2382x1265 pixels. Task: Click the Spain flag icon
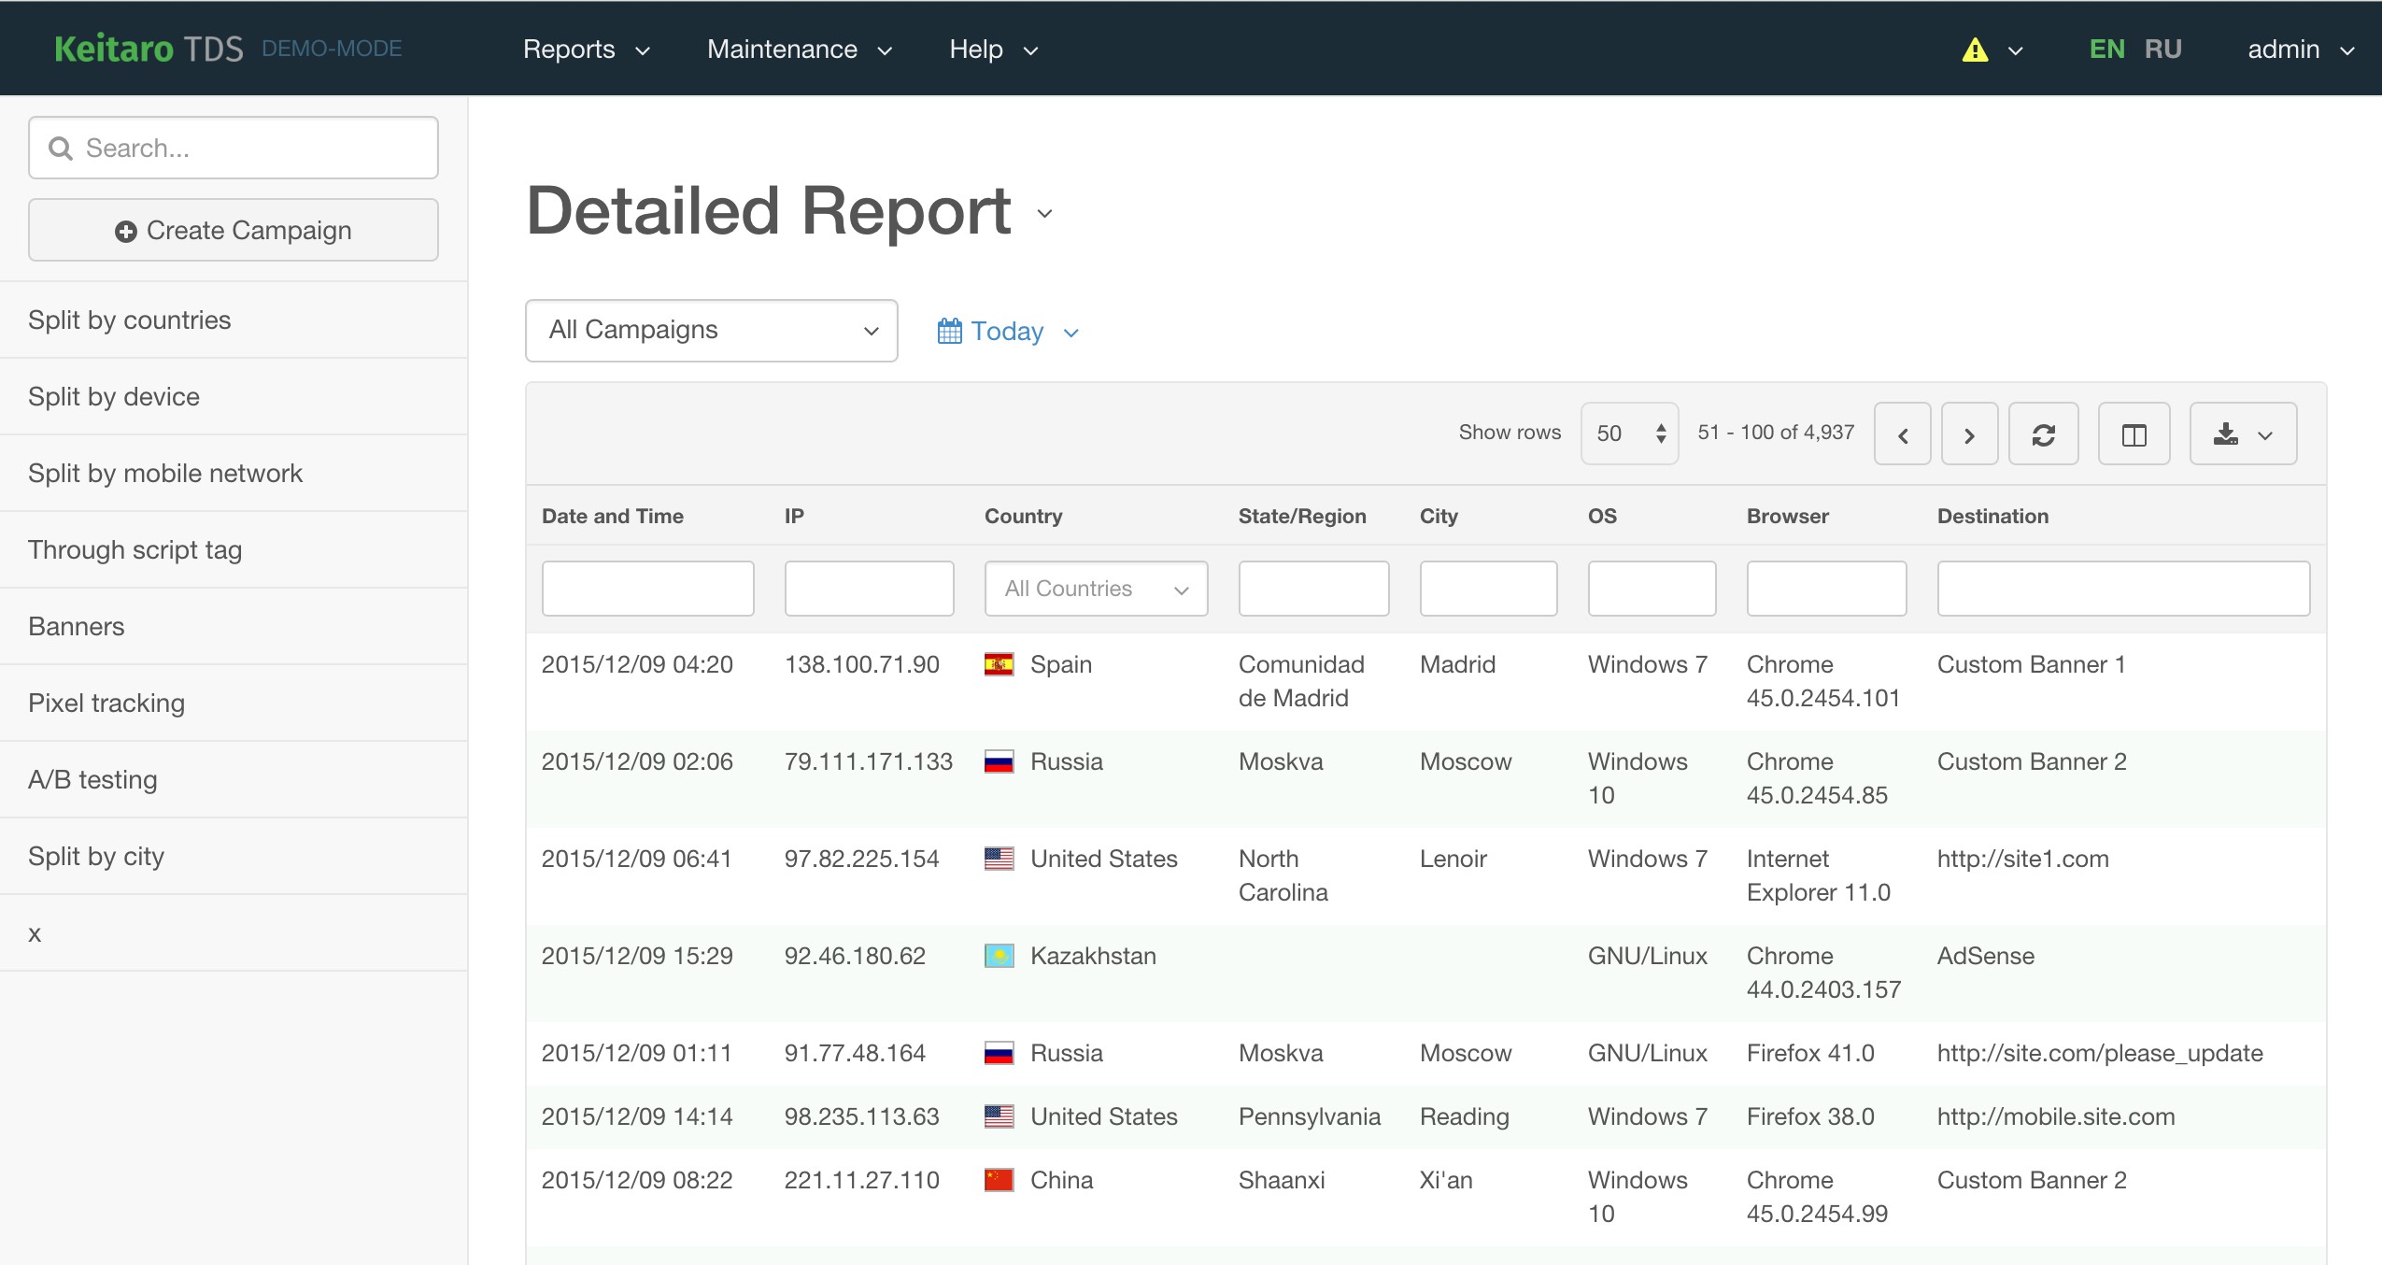(x=999, y=664)
